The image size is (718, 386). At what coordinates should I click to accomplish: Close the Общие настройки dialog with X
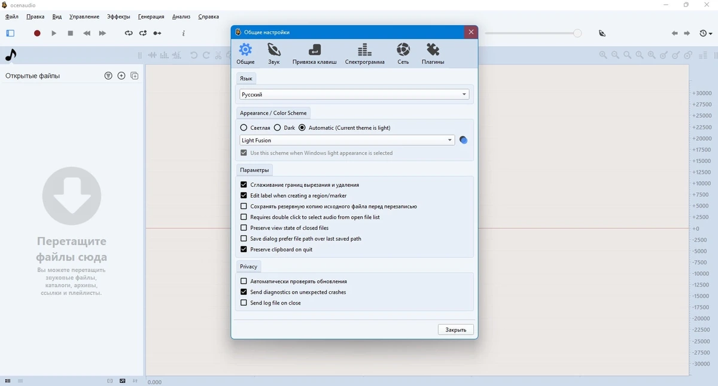[x=471, y=32]
